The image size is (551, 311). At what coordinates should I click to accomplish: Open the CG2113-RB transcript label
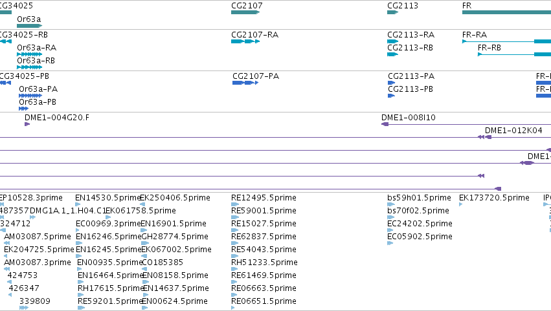point(410,48)
